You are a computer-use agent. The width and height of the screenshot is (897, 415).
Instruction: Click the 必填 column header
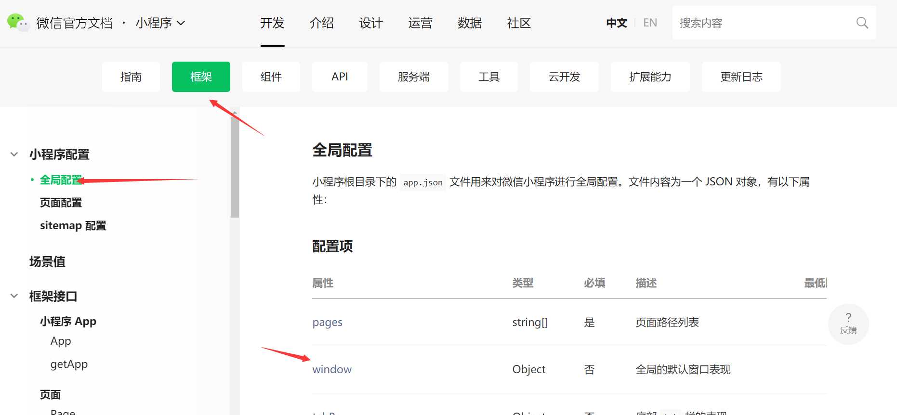[594, 283]
